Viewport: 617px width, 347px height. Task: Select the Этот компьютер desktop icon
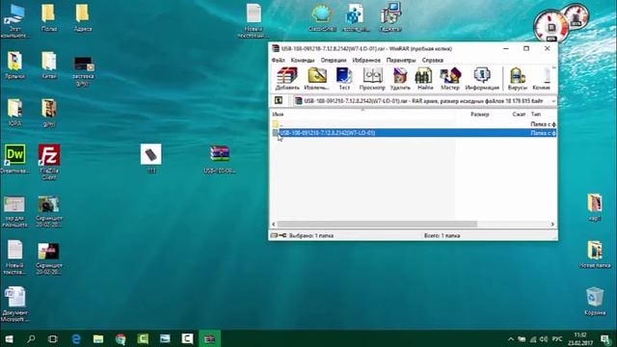click(14, 20)
